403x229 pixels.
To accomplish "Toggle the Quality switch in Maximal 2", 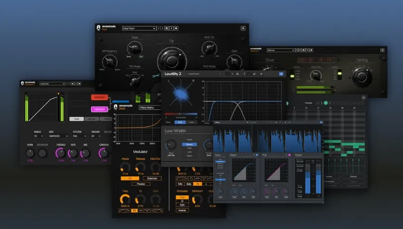I will click(x=340, y=74).
